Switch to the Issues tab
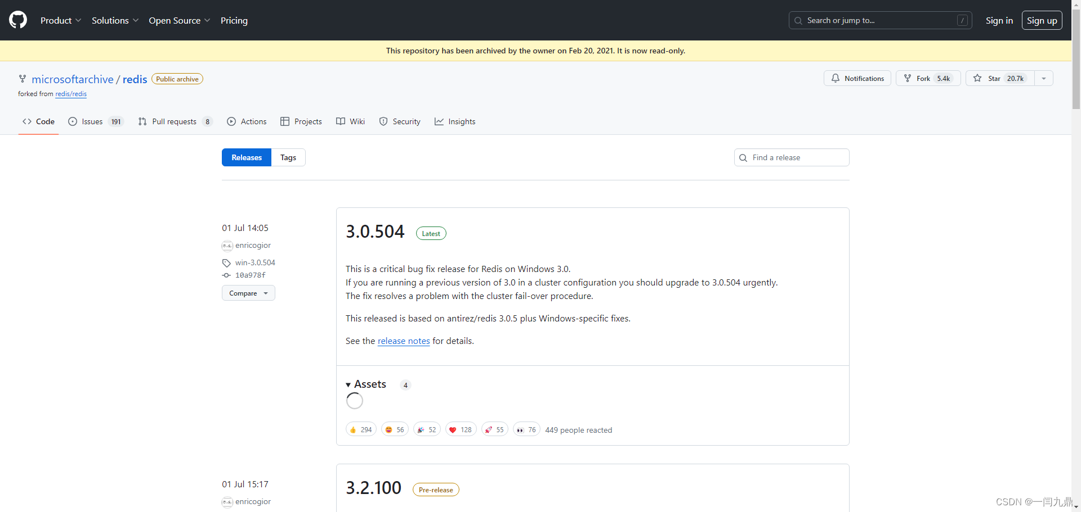Screen dimensions: 1081x512 point(96,121)
